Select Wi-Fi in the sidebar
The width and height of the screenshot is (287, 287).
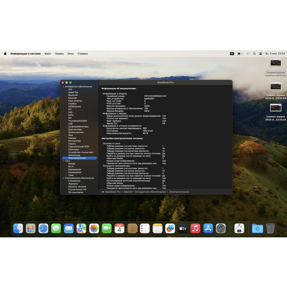71,166
